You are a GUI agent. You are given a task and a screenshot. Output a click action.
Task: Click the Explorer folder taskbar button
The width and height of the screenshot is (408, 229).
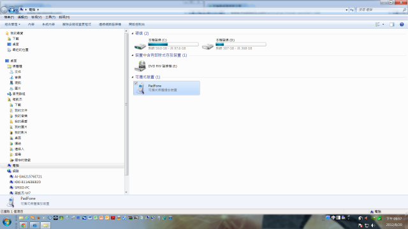click(45, 225)
